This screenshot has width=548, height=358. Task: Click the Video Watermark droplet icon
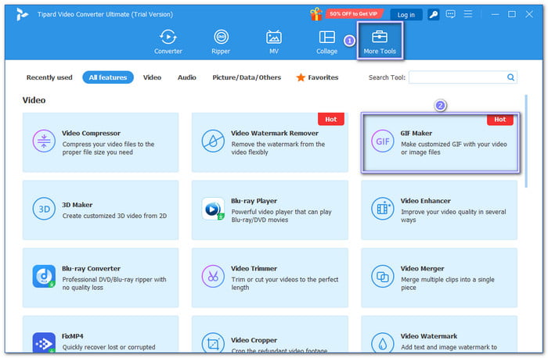(x=382, y=342)
